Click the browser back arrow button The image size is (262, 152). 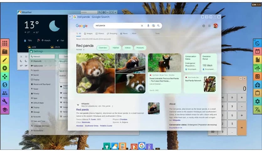coord(71,17)
